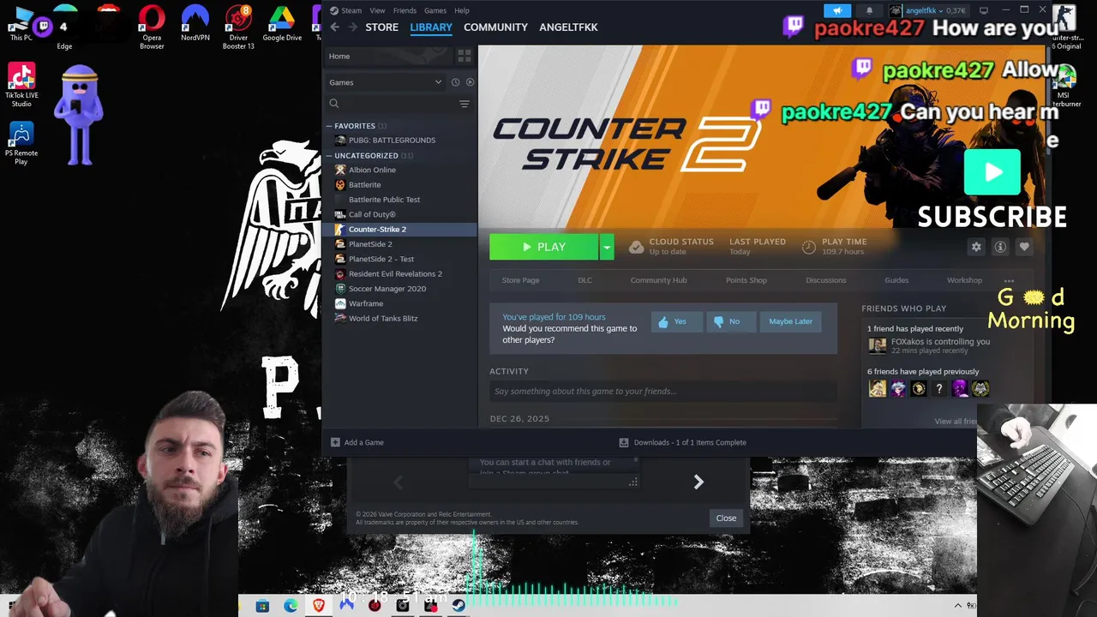Image resolution: width=1097 pixels, height=617 pixels.
Task: Click Close in the background dialog
Action: tap(726, 518)
